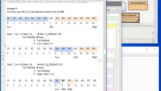161x91 pixels.
Task: Click the unshaded 325 in the second array
Action: [x=75, y=49]
